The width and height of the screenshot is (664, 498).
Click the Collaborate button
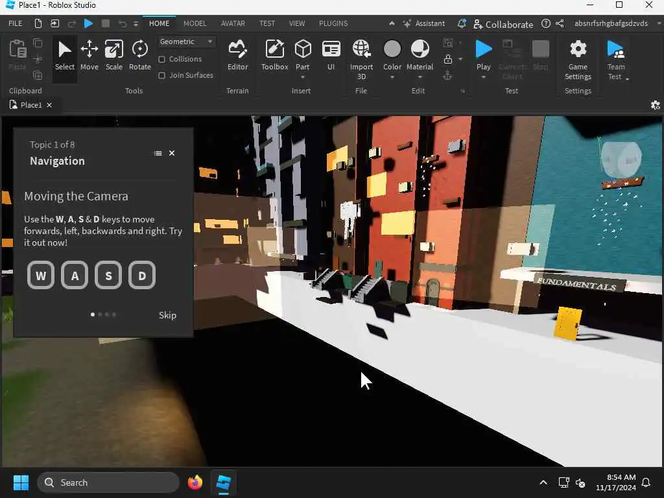503,24
